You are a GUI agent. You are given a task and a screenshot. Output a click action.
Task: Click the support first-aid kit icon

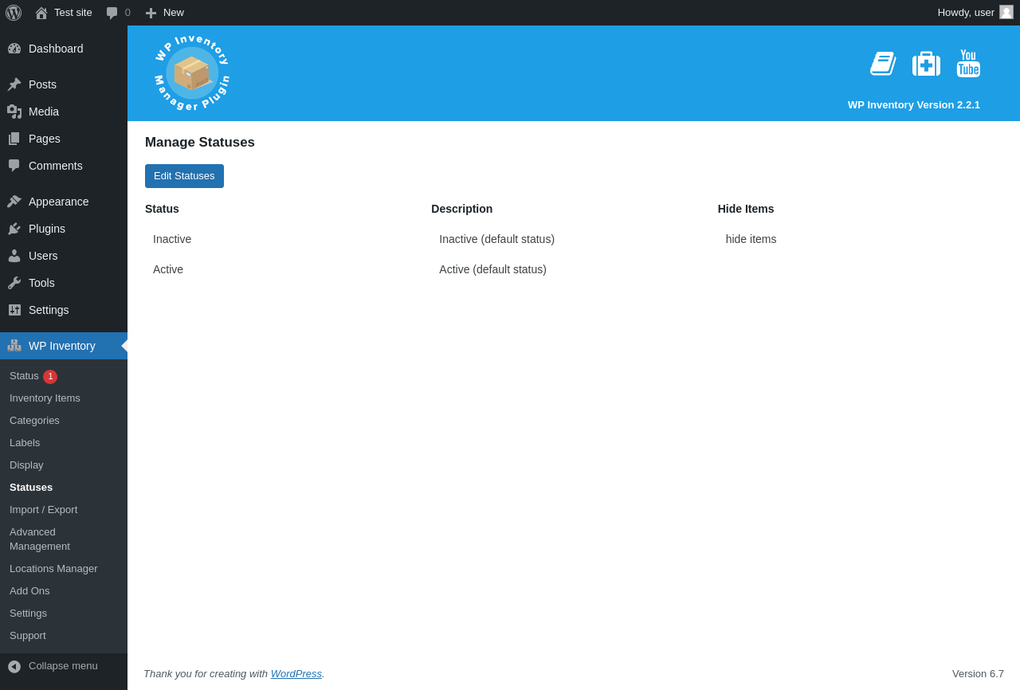click(926, 64)
